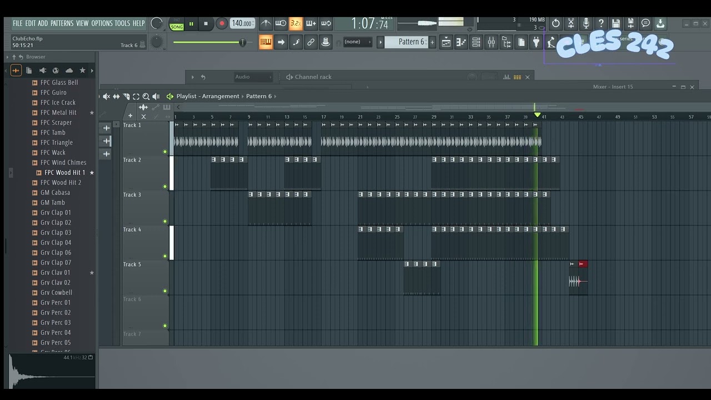Pause playback with the green pause button
The image size is (711, 400).
coord(191,23)
